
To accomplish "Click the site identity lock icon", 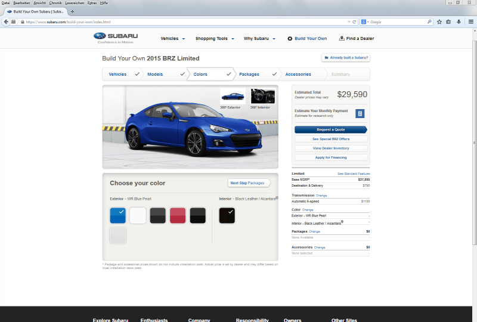I will [23, 22].
